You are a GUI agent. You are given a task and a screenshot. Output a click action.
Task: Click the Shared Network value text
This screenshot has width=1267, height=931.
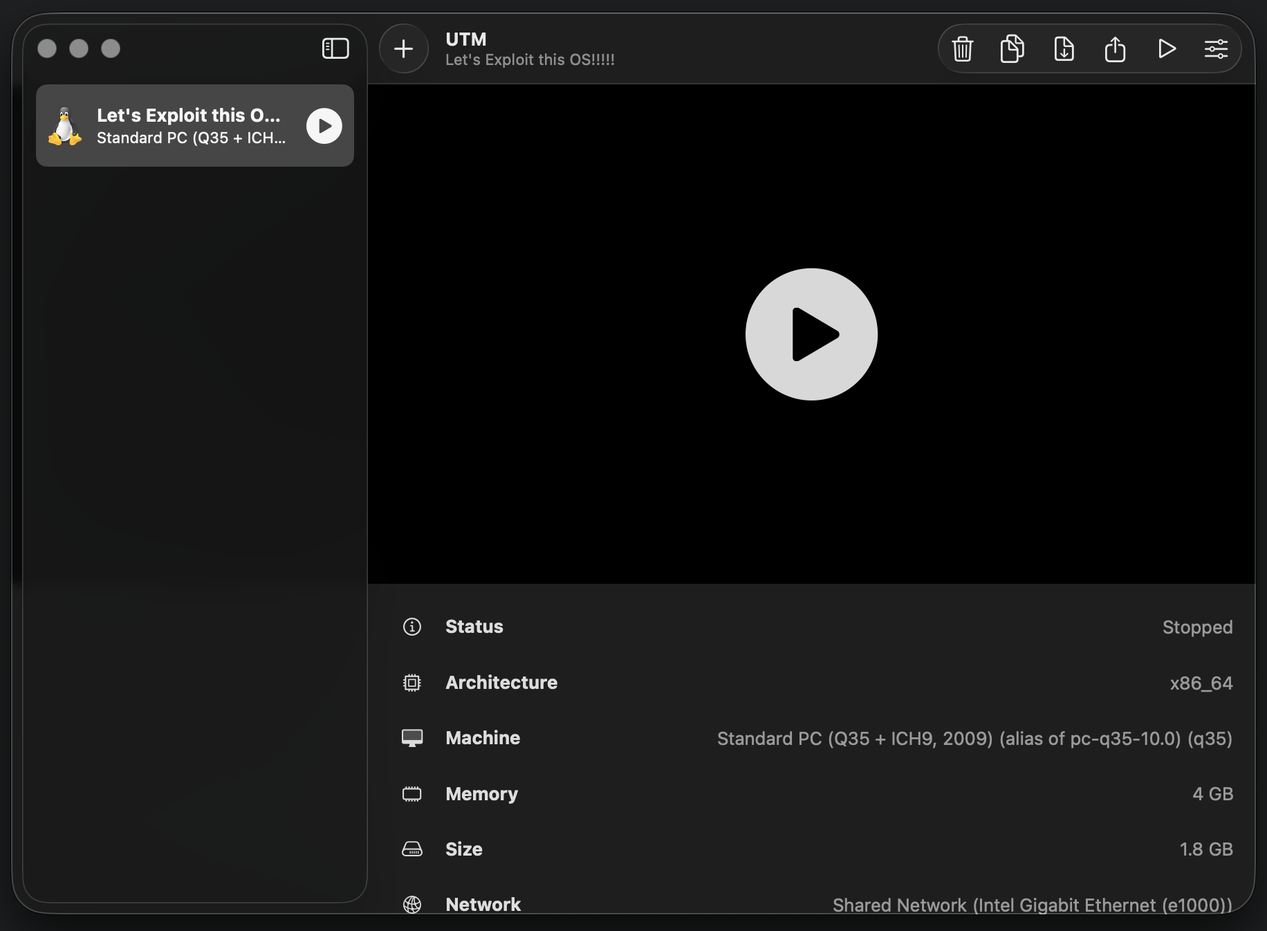pyautogui.click(x=1033, y=905)
